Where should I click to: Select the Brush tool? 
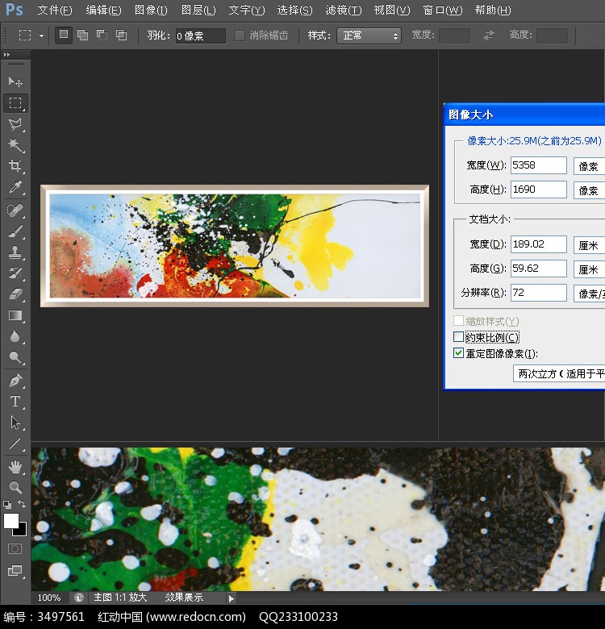[x=15, y=231]
